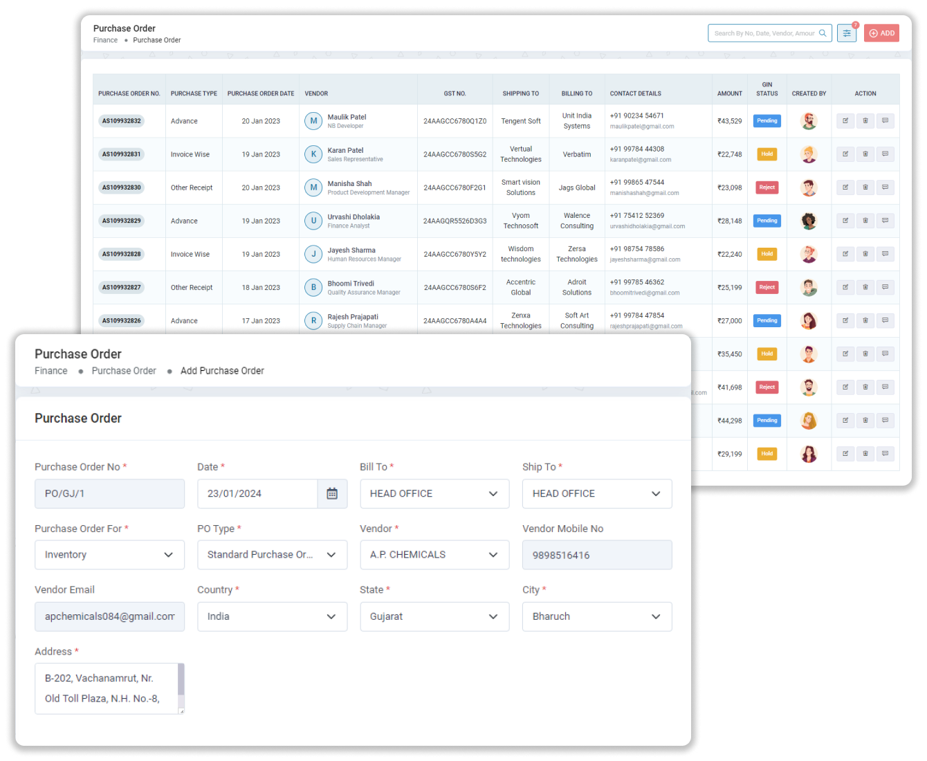Open the calendar date picker
Viewport: 927px width, 761px height.
coord(332,494)
